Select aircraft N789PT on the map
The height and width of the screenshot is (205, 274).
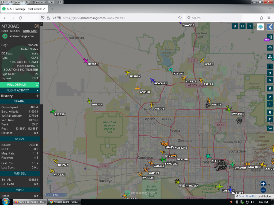tap(171, 70)
